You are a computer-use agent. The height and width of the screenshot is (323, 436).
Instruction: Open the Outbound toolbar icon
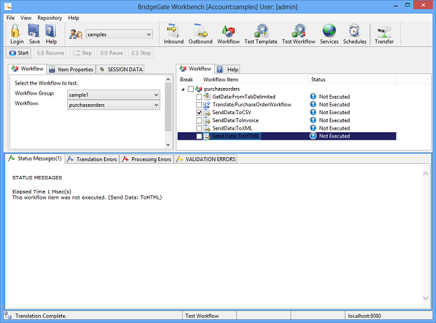pyautogui.click(x=201, y=31)
